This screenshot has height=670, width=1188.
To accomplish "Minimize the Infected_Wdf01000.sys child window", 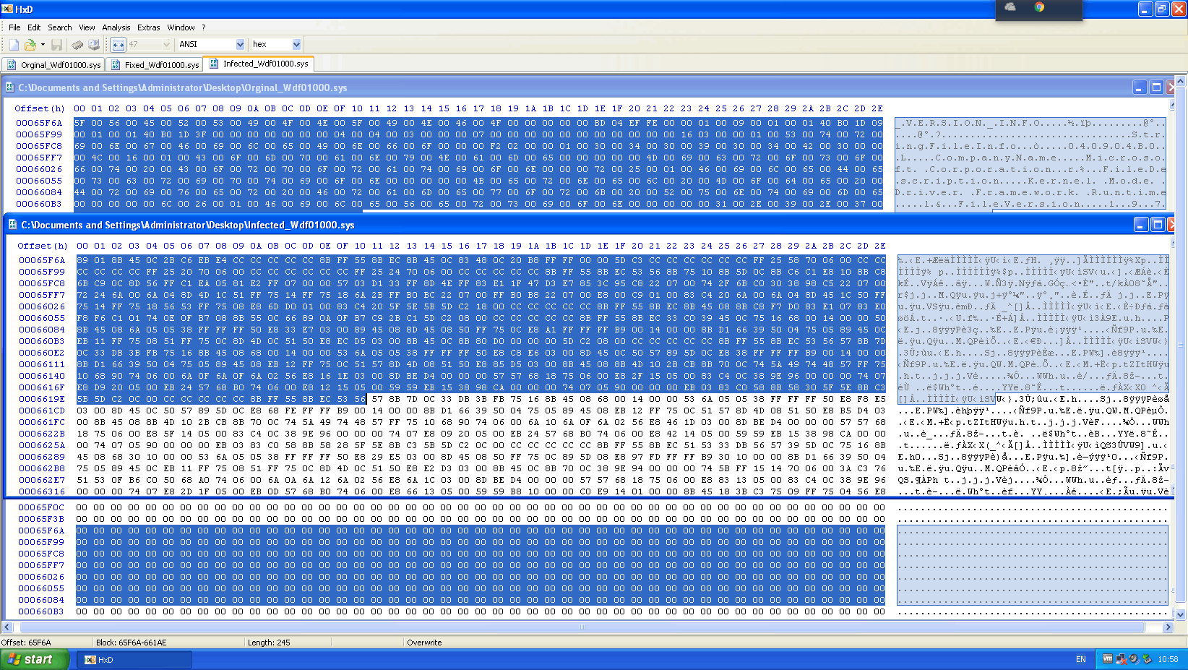I will tap(1141, 225).
